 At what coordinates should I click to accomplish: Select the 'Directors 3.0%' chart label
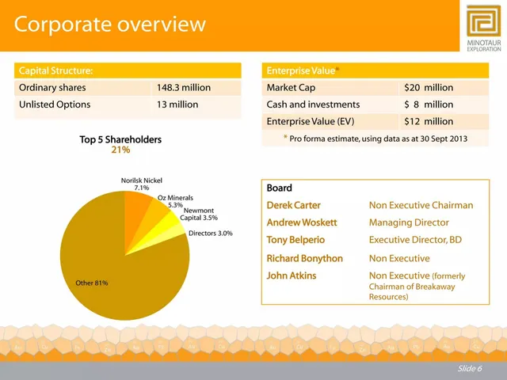tap(211, 234)
